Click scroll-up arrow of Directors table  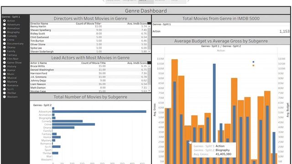[x=149, y=26]
